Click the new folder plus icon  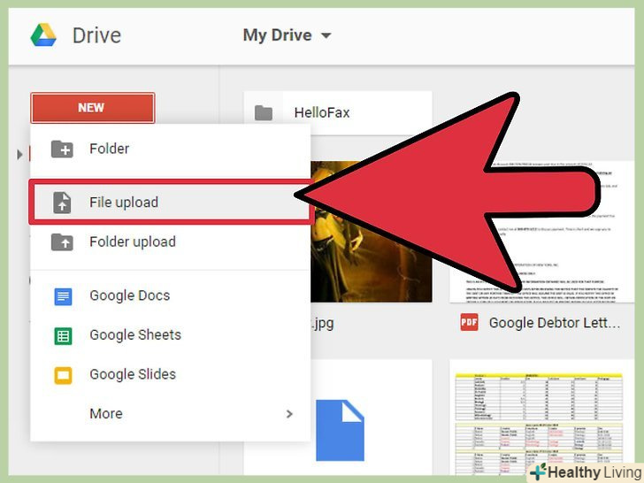62,149
